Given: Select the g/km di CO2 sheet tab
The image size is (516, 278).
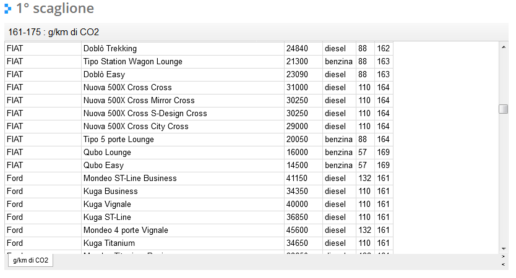Looking at the screenshot, I should coord(30,260).
